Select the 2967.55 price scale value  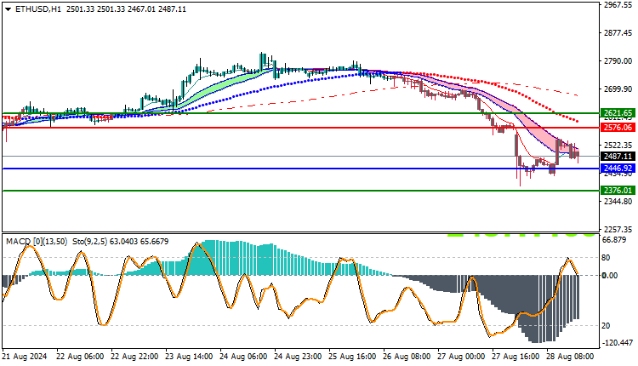click(x=618, y=5)
